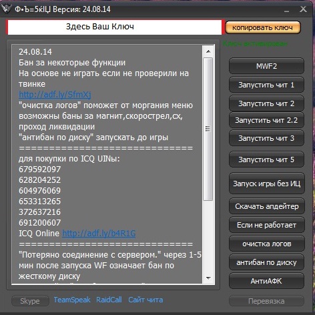Open the TeamSpeak link

click(x=72, y=300)
